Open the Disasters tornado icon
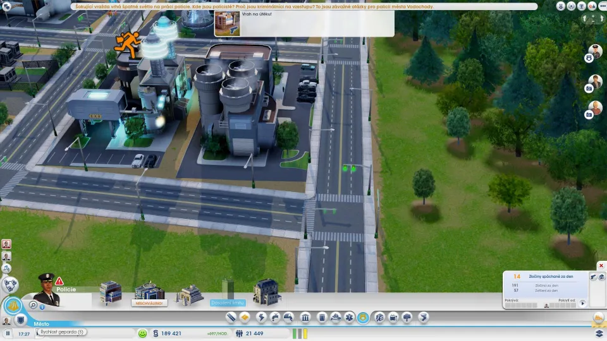 coord(424,318)
